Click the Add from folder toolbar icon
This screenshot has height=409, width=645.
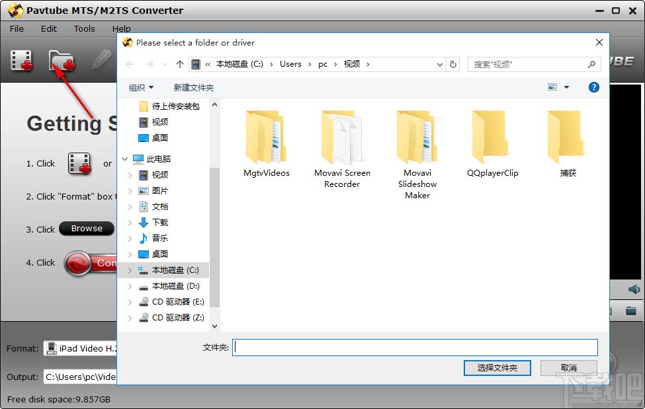[x=62, y=60]
